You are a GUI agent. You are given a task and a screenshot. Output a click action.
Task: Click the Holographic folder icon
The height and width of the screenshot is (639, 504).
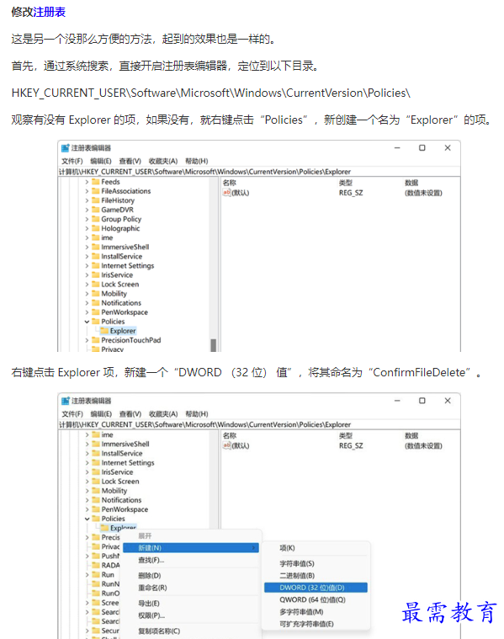[x=96, y=229]
